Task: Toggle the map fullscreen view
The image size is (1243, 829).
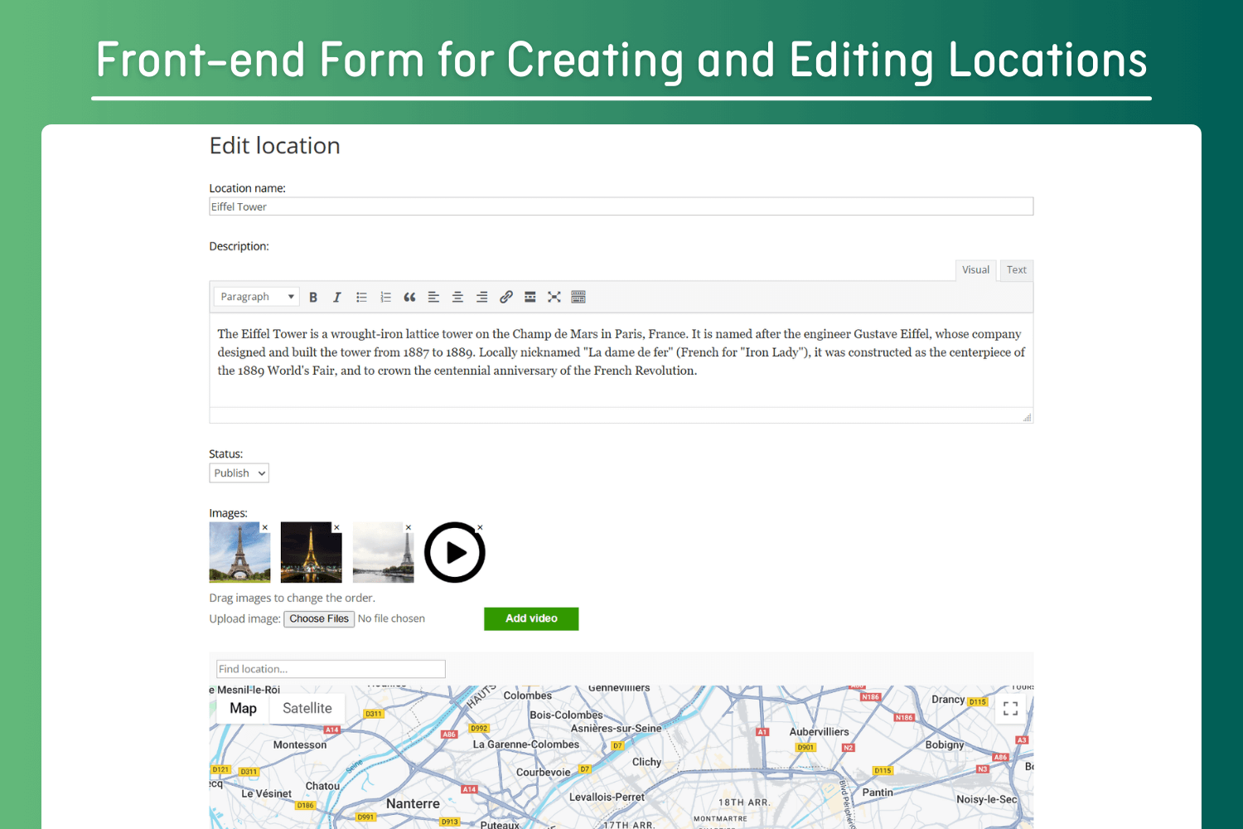Action: 1010,709
